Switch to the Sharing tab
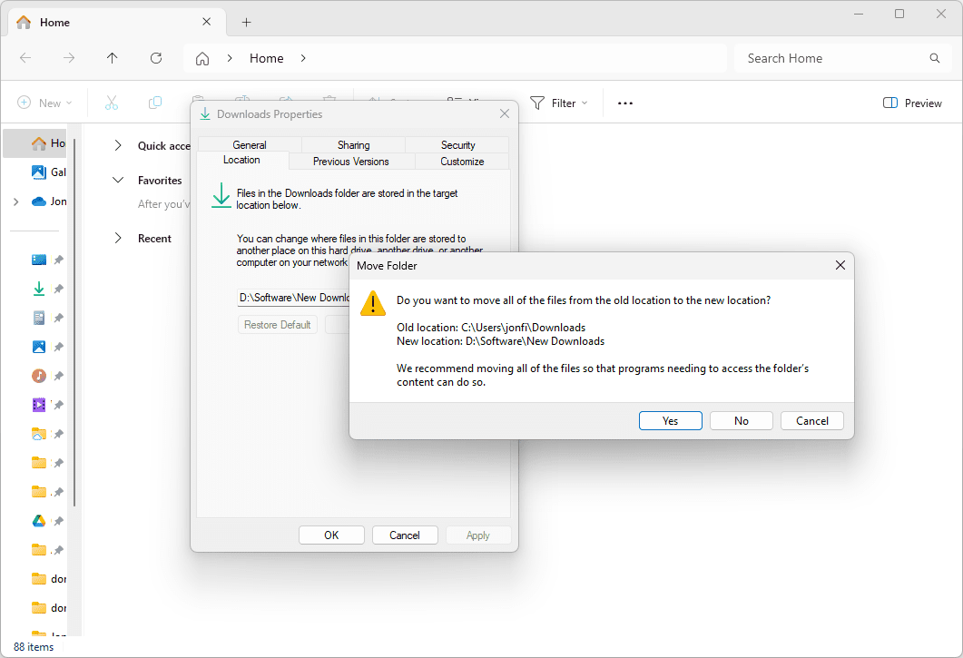 tap(353, 145)
